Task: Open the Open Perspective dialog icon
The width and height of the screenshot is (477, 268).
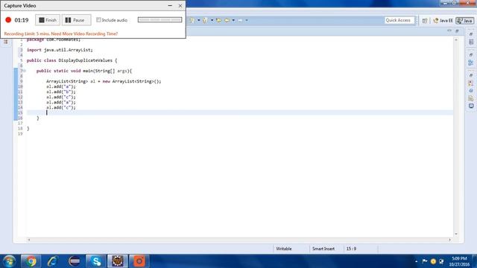Action: click(x=425, y=20)
